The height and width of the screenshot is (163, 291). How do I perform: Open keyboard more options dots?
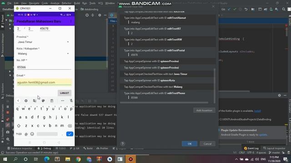pyautogui.click(x=63, y=101)
